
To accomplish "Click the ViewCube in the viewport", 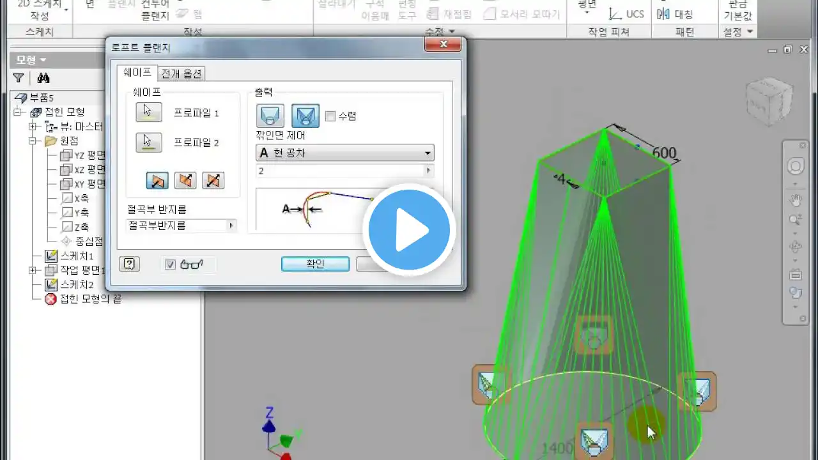I will (769, 101).
